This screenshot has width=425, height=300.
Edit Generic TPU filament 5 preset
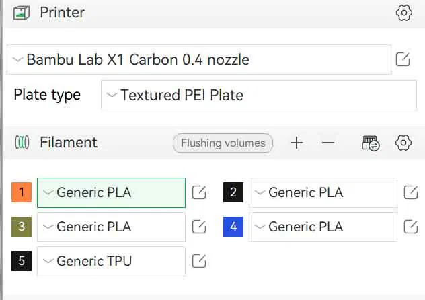[x=199, y=261]
